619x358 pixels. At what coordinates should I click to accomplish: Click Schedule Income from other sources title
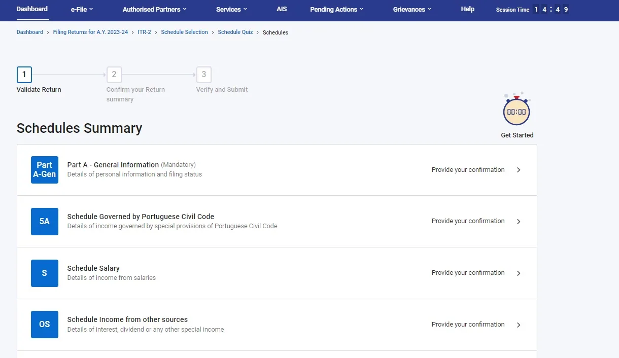[x=127, y=319]
